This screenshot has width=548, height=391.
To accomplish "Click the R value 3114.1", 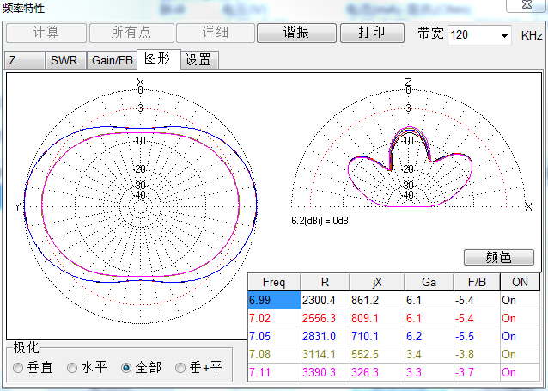I will pos(326,354).
